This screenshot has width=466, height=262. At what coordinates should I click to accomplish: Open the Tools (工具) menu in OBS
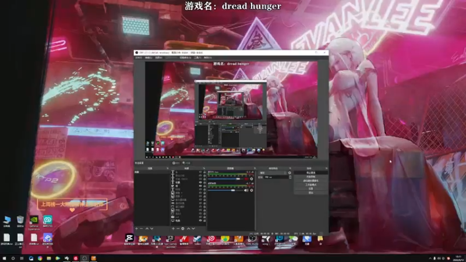[197, 58]
